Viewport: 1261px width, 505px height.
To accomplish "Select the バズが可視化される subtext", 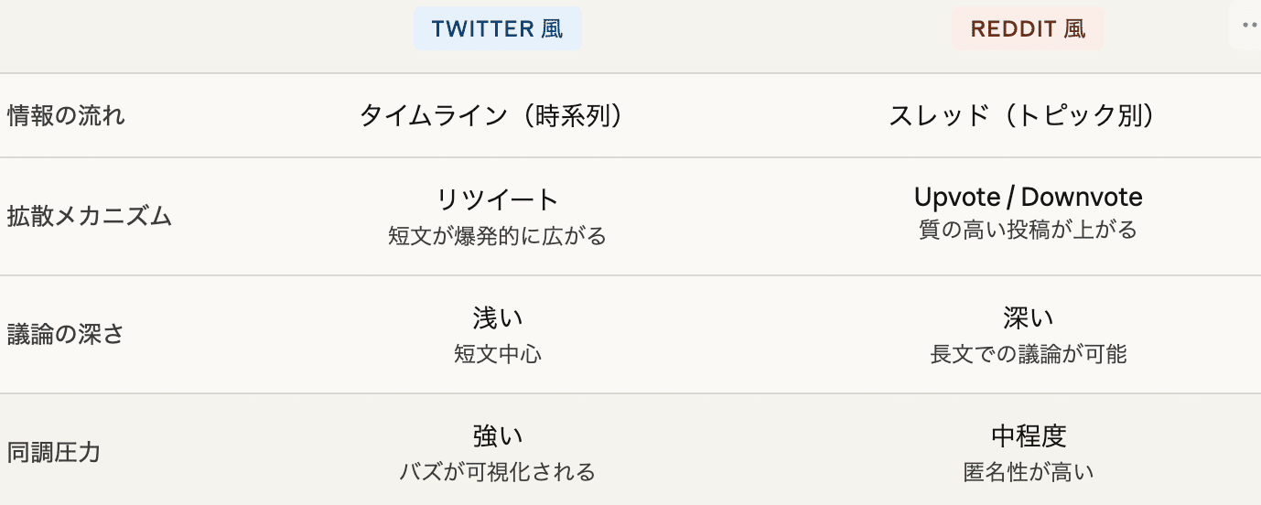I will 497,472.
